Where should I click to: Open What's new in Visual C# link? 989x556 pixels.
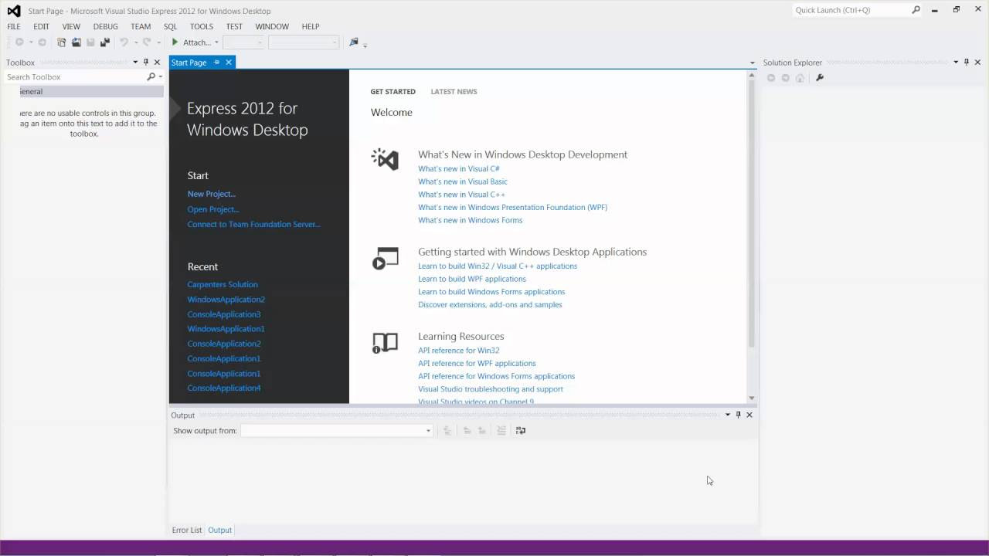click(x=459, y=168)
